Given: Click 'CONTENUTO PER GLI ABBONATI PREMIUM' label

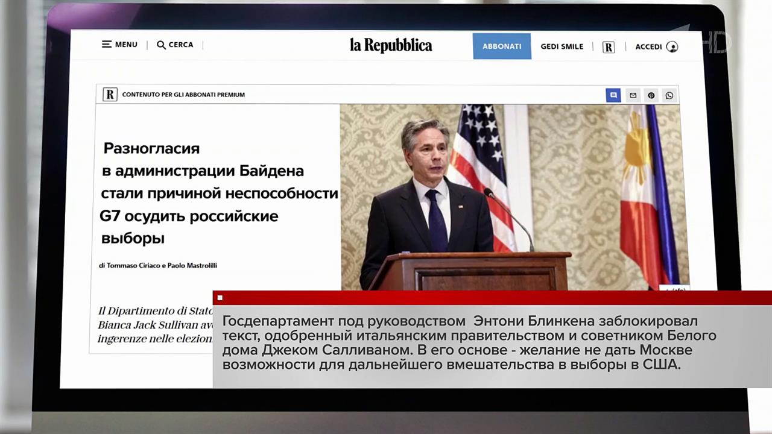Looking at the screenshot, I should tap(183, 95).
